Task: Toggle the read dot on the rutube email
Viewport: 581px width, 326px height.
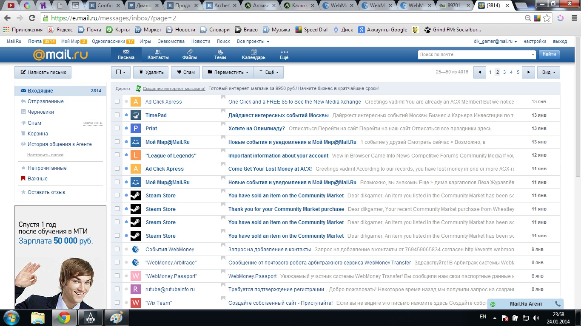Action: (126, 289)
